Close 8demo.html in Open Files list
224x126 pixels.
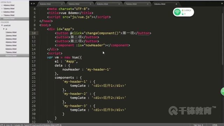tap(2, 19)
